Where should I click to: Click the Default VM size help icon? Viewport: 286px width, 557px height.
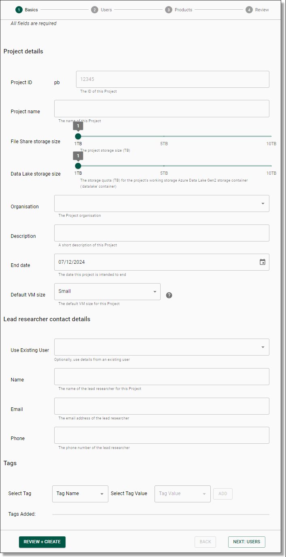pyautogui.click(x=169, y=295)
